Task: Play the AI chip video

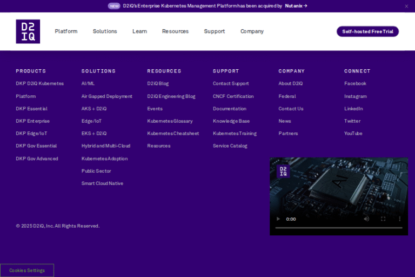Action: (278, 219)
